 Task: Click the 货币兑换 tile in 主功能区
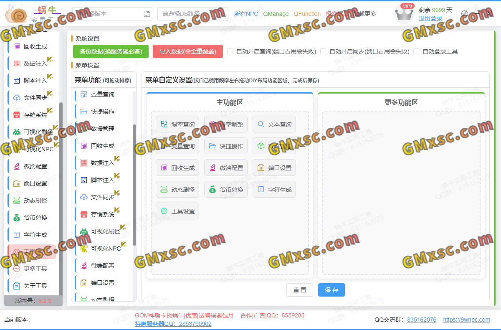[x=226, y=190]
